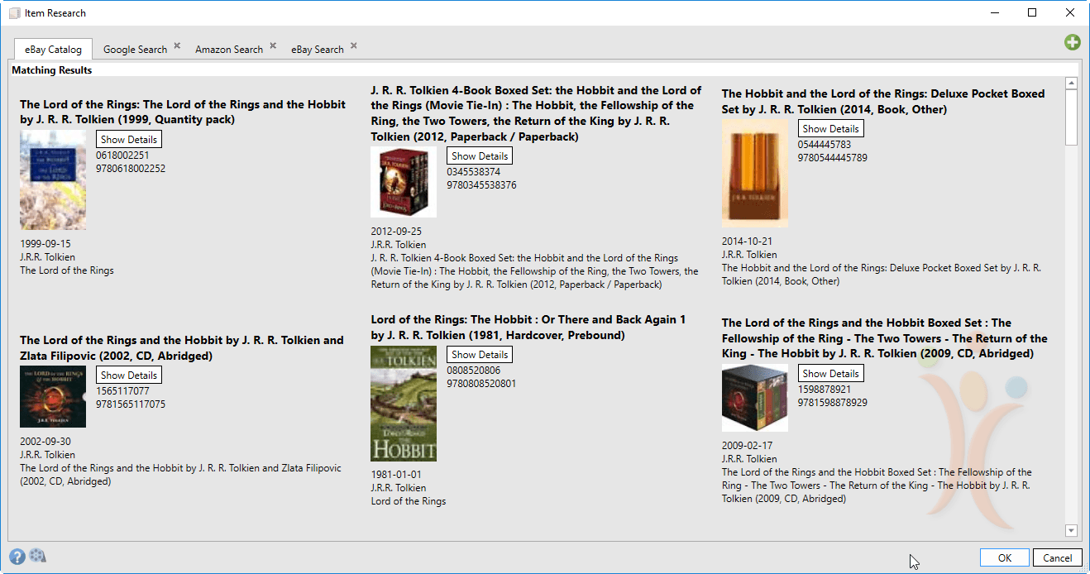Image resolution: width=1090 pixels, height=574 pixels.
Task: Minimize the Item Research window
Action: [x=994, y=12]
